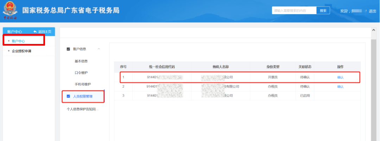
Task: Open 基本信息 menu item
Action: pyautogui.click(x=81, y=61)
